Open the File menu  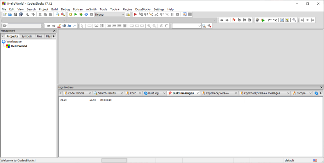tap(4, 9)
